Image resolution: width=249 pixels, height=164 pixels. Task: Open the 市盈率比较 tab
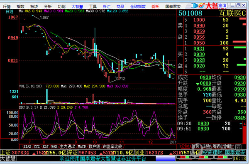click(x=112, y=147)
